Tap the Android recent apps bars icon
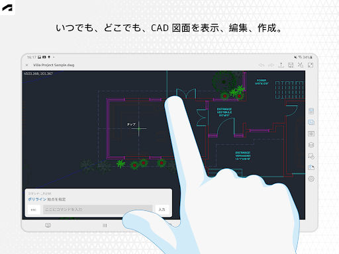 pyautogui.click(x=105, y=226)
